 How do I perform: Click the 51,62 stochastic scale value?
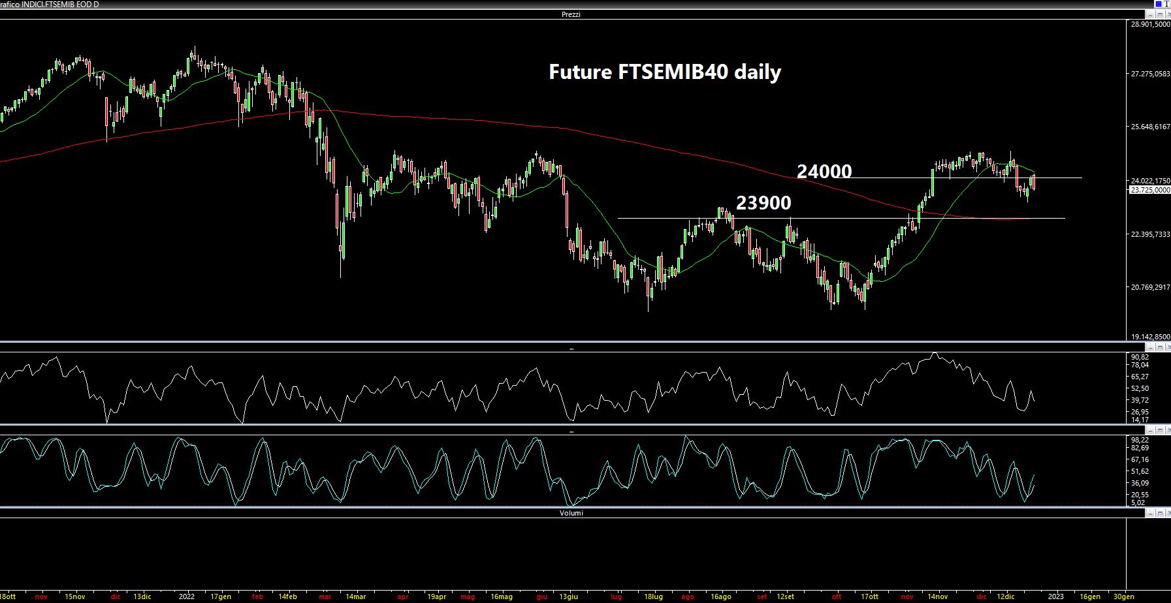tap(1140, 471)
